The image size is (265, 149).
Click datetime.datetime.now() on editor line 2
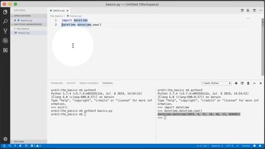click(82, 25)
